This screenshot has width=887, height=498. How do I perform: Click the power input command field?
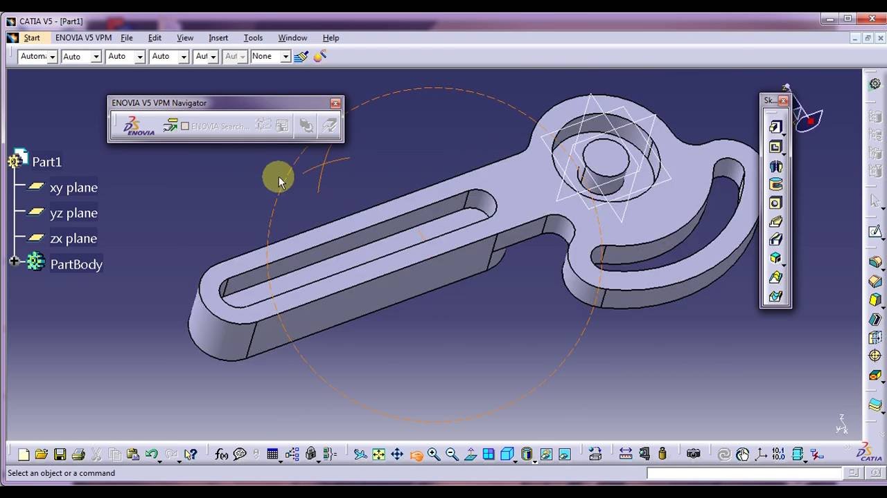click(x=744, y=473)
